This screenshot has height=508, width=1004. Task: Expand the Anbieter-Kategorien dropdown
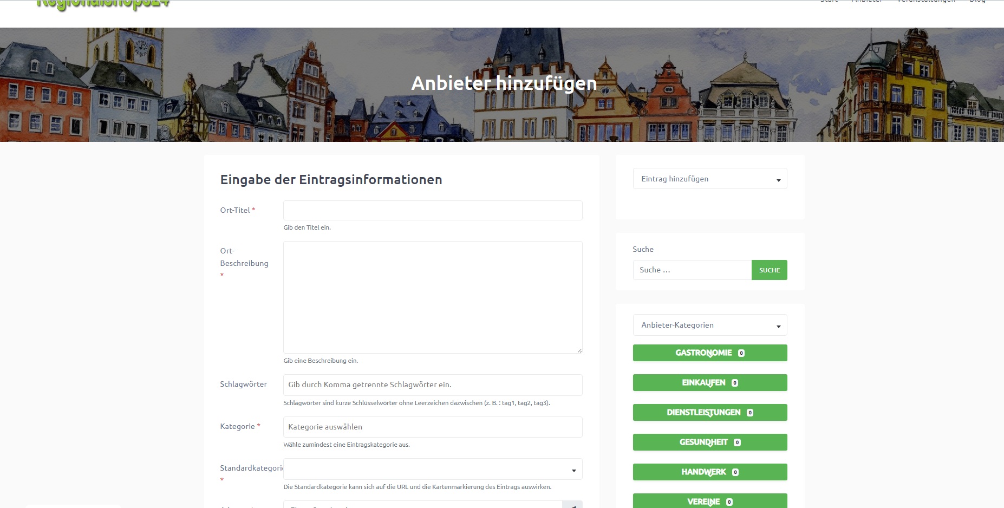coord(709,325)
